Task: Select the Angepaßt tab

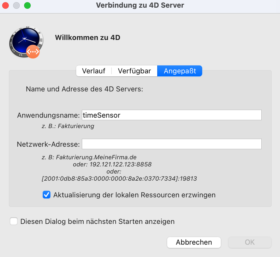Action: tap(180, 71)
